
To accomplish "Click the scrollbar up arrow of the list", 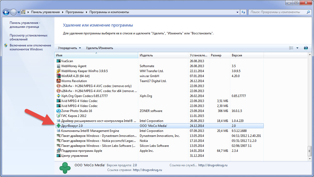I will 310,55.
